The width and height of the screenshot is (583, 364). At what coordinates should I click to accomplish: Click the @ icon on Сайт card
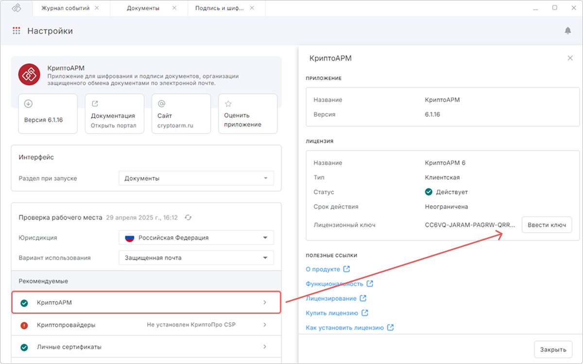click(x=161, y=104)
